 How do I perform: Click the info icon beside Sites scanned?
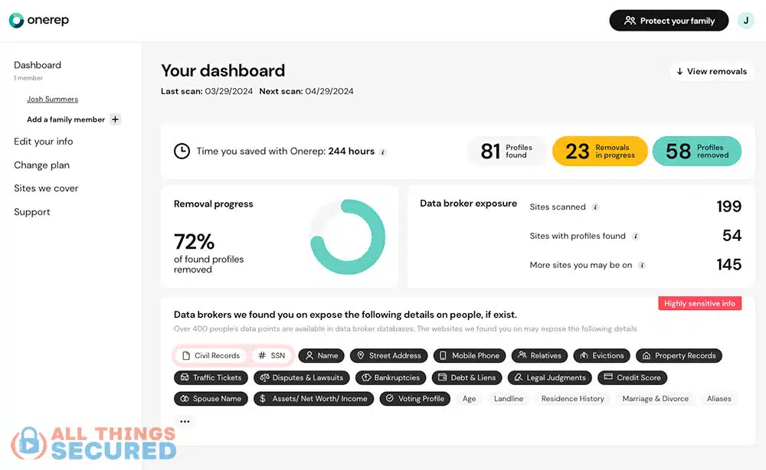596,207
